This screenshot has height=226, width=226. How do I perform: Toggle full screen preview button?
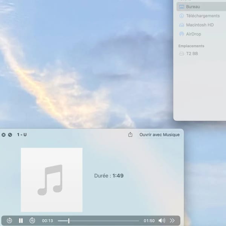[x=10, y=135]
